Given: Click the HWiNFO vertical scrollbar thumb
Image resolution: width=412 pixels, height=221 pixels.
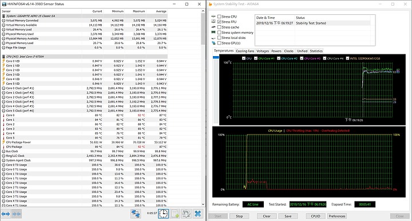Looking at the screenshot, I should pos(203,29).
